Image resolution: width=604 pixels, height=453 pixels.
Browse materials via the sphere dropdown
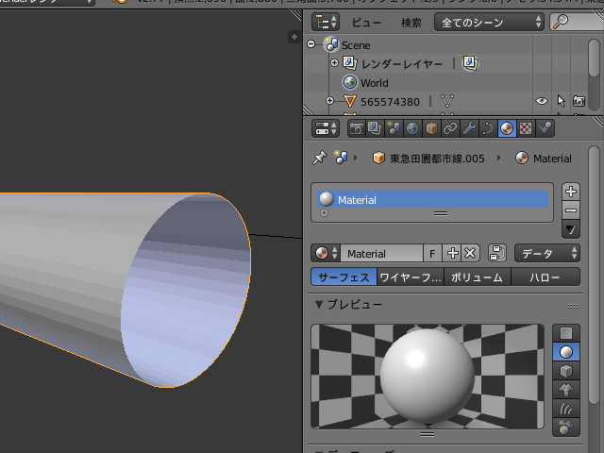[x=326, y=254]
